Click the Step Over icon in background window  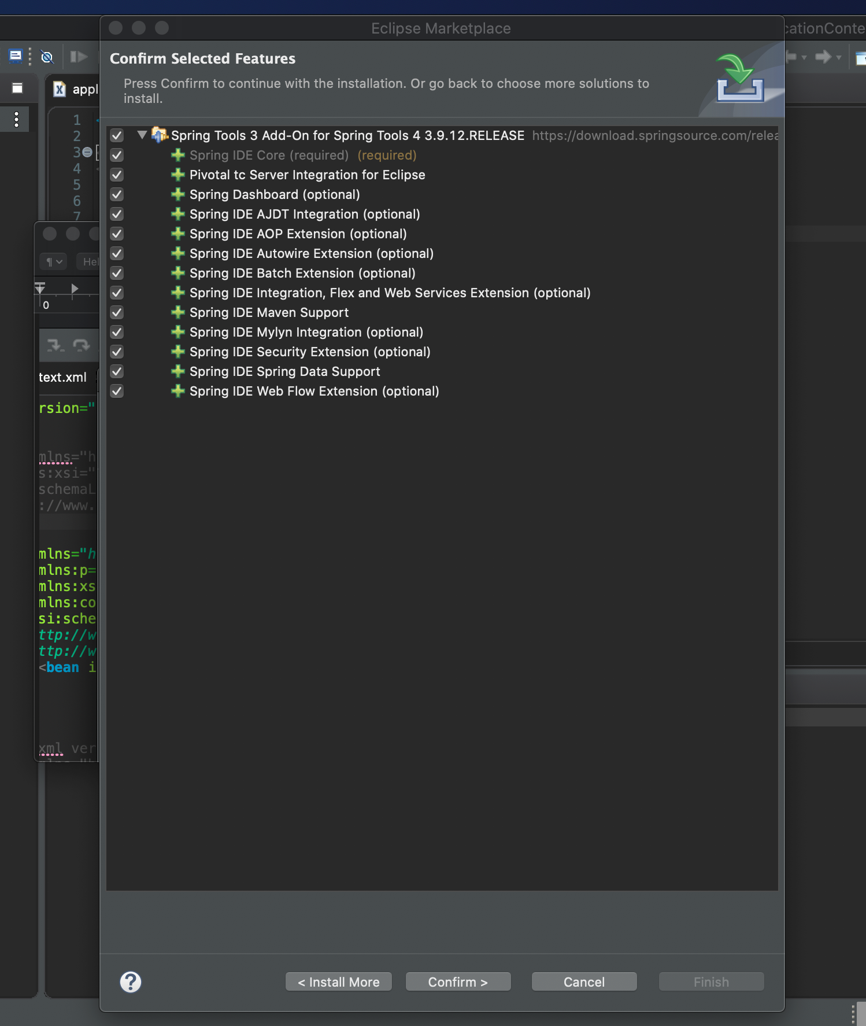[x=82, y=346]
